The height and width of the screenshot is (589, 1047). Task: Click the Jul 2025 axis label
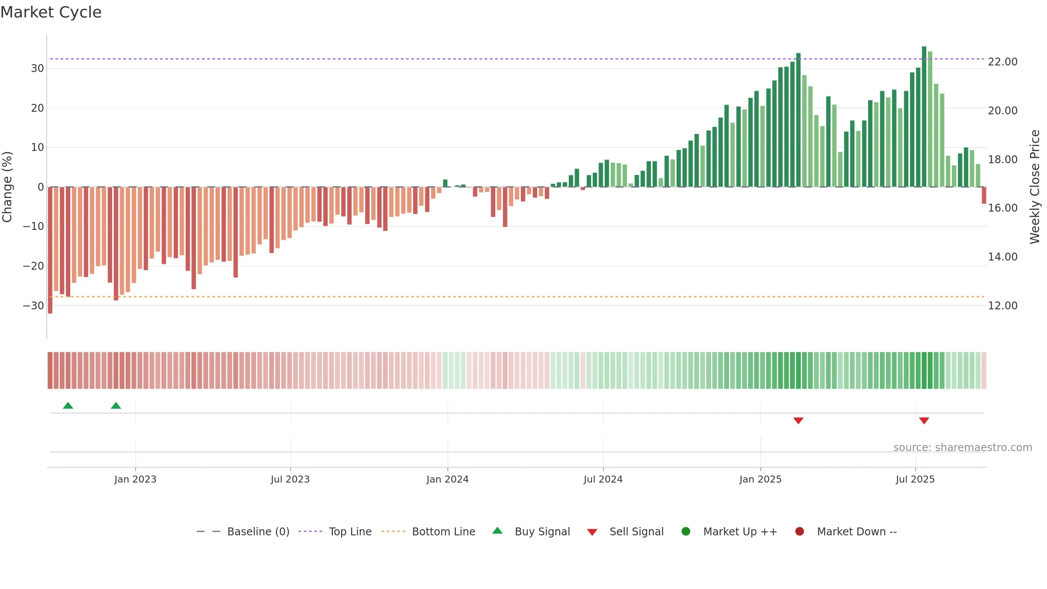pos(915,479)
